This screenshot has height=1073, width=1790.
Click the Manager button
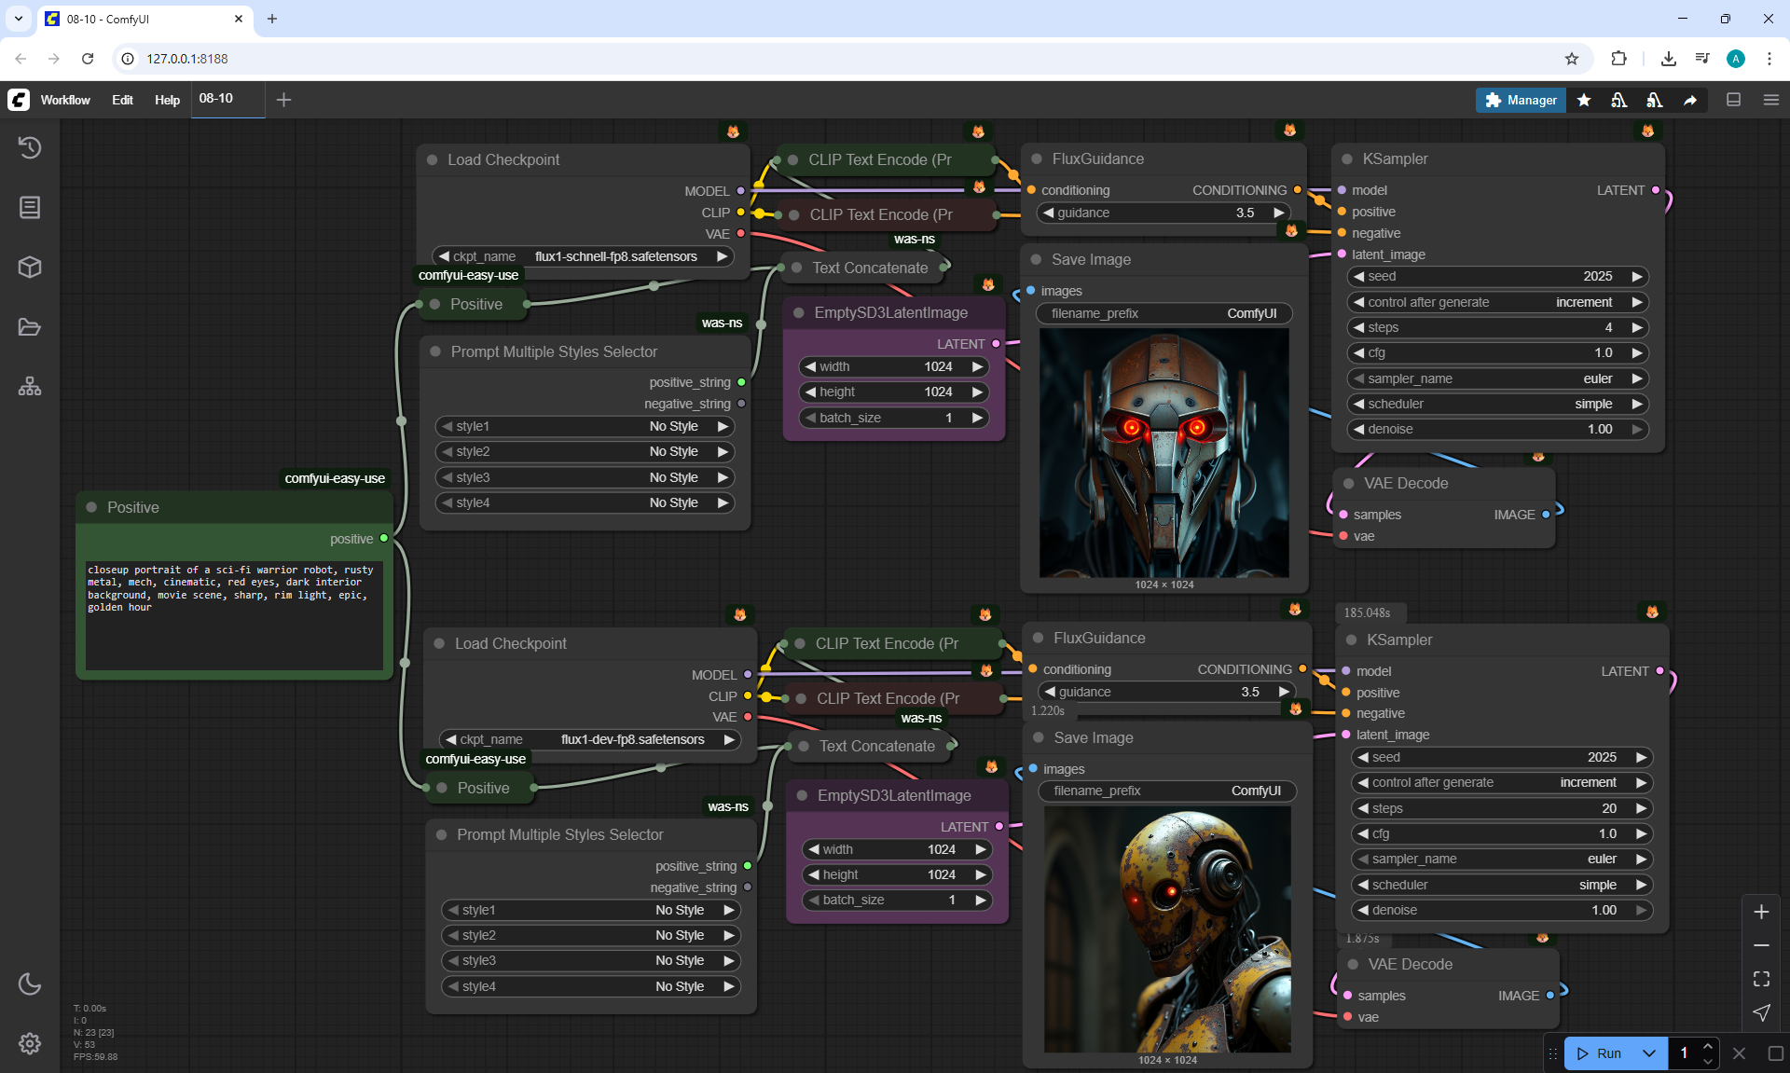point(1520,100)
